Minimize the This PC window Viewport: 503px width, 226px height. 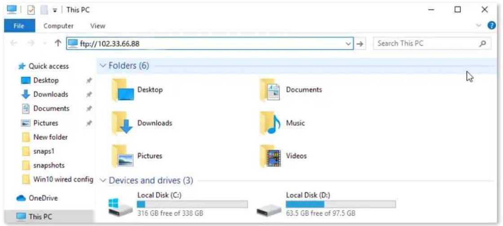coord(432,10)
